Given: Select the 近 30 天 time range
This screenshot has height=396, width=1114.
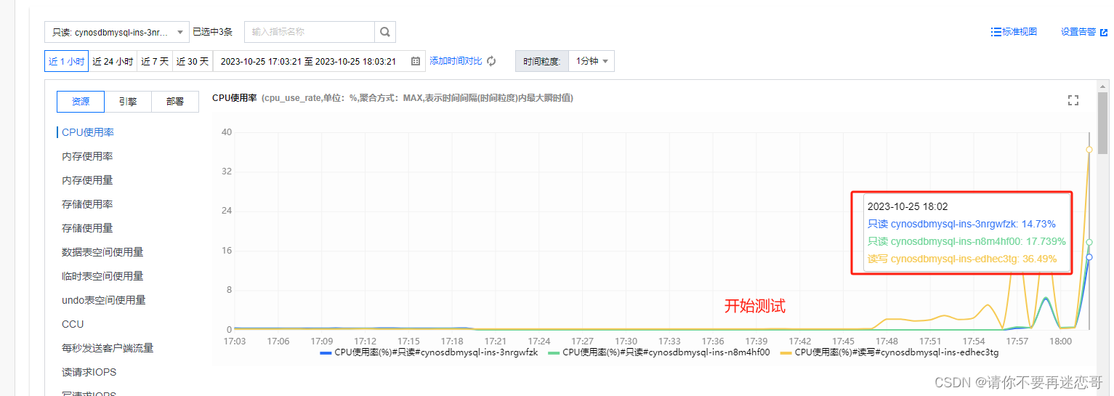Looking at the screenshot, I should pos(192,62).
